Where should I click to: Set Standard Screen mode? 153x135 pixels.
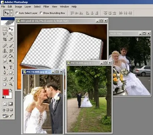coord(4,110)
